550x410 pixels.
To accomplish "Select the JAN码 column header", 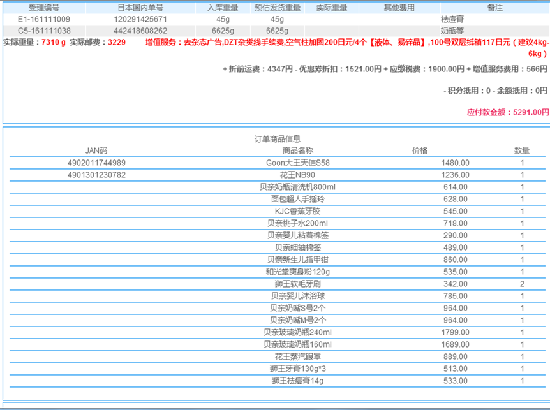I will tap(96, 150).
